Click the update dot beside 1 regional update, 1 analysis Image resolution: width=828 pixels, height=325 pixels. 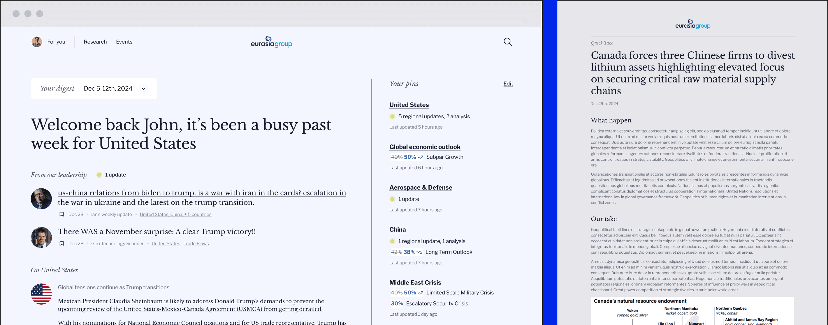(392, 241)
